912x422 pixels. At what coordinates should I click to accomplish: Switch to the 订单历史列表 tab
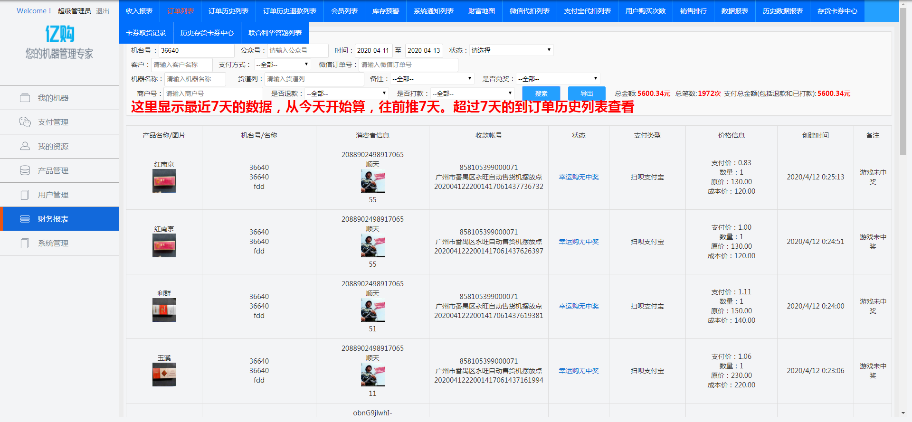coord(228,11)
